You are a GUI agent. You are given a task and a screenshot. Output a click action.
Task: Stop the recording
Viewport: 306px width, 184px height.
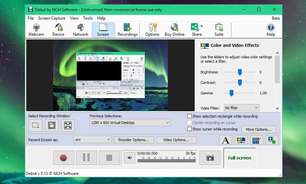point(109,158)
